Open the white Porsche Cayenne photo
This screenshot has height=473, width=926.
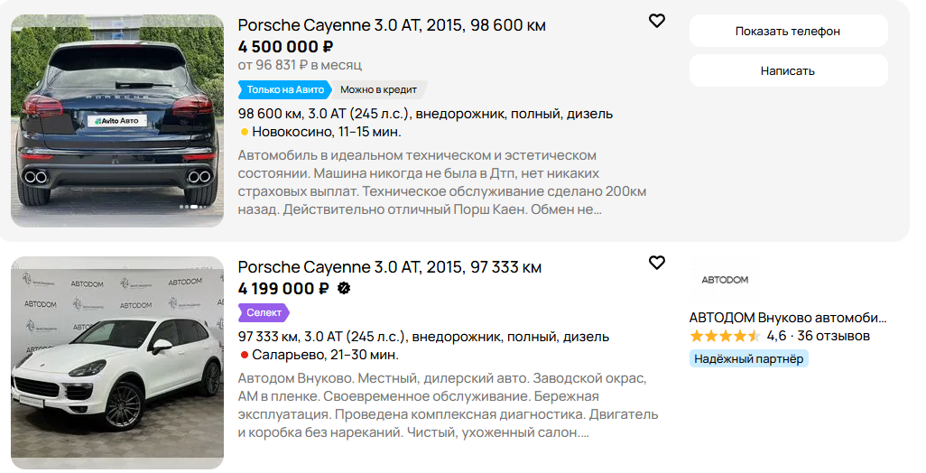tap(117, 361)
